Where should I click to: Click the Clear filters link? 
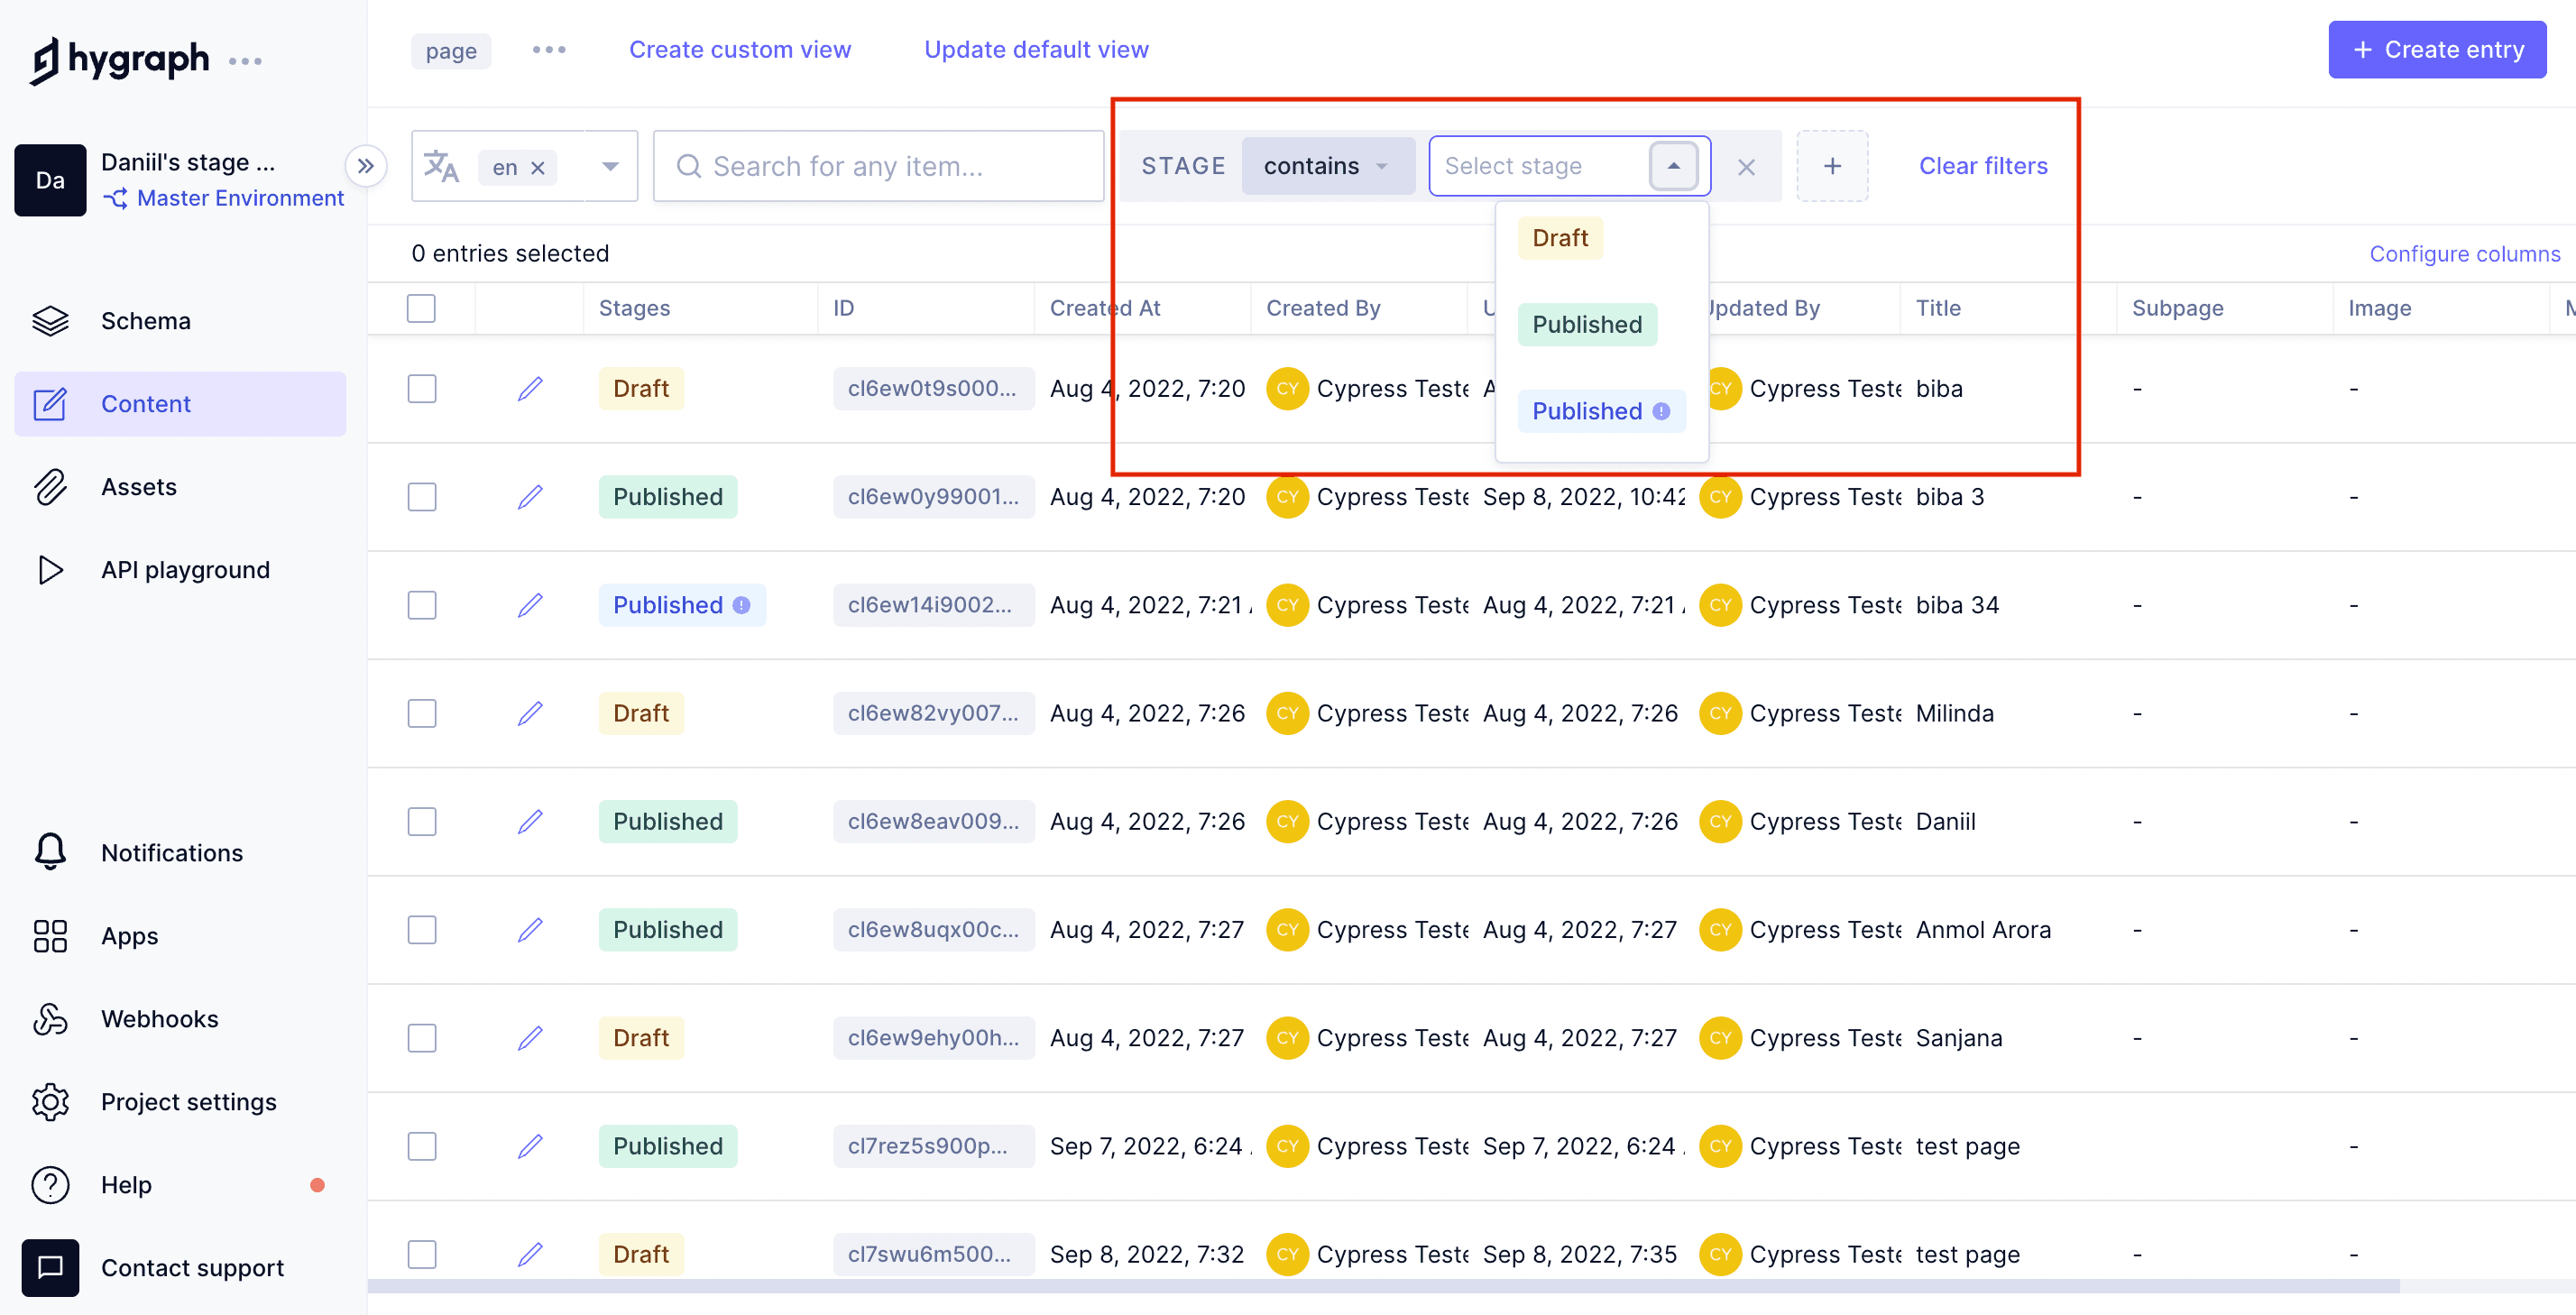tap(1983, 166)
